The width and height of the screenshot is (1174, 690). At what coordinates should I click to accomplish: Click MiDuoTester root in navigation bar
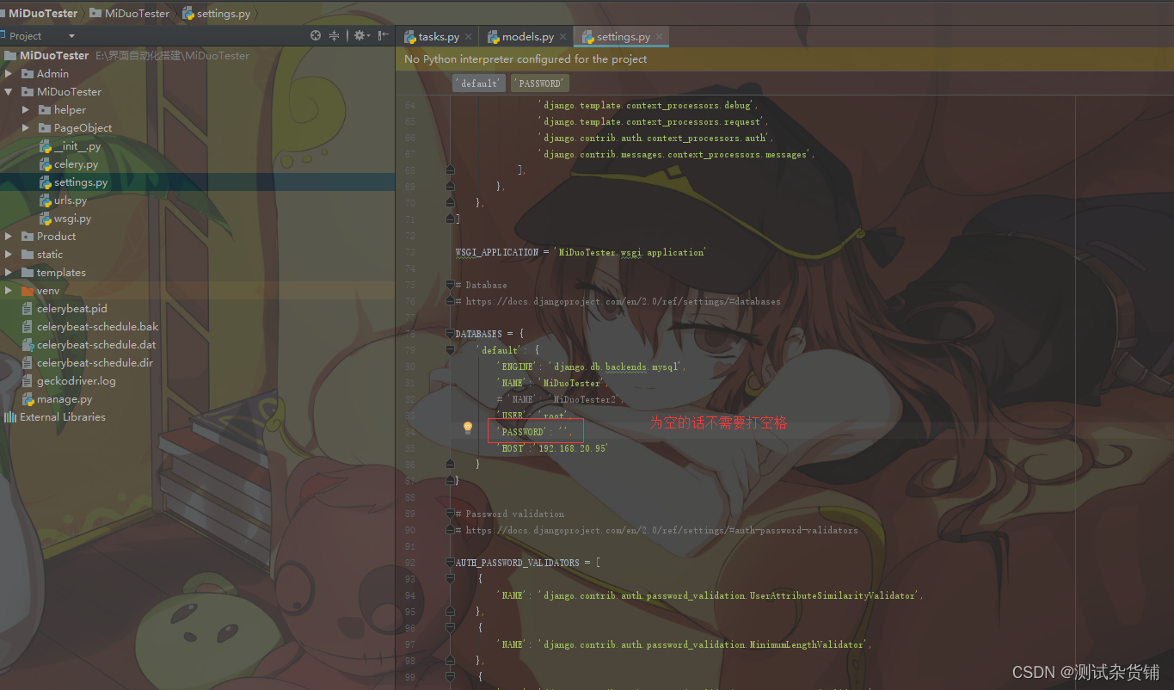pos(43,13)
